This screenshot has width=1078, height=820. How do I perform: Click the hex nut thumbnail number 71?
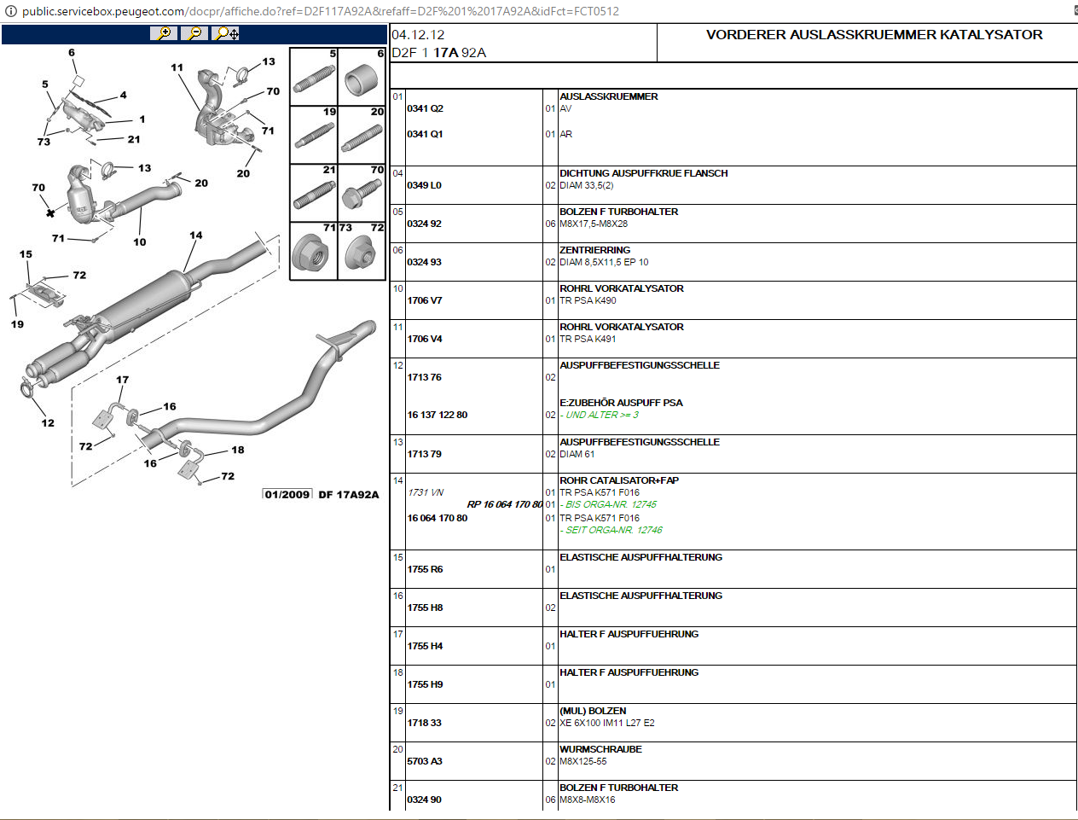pos(313,253)
